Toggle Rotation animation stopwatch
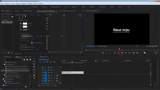The image size is (160, 90). point(21,45)
